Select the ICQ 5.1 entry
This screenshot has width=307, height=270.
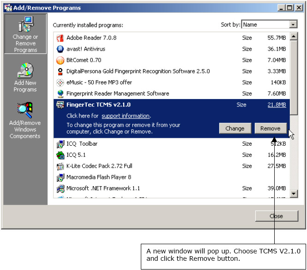pos(172,155)
